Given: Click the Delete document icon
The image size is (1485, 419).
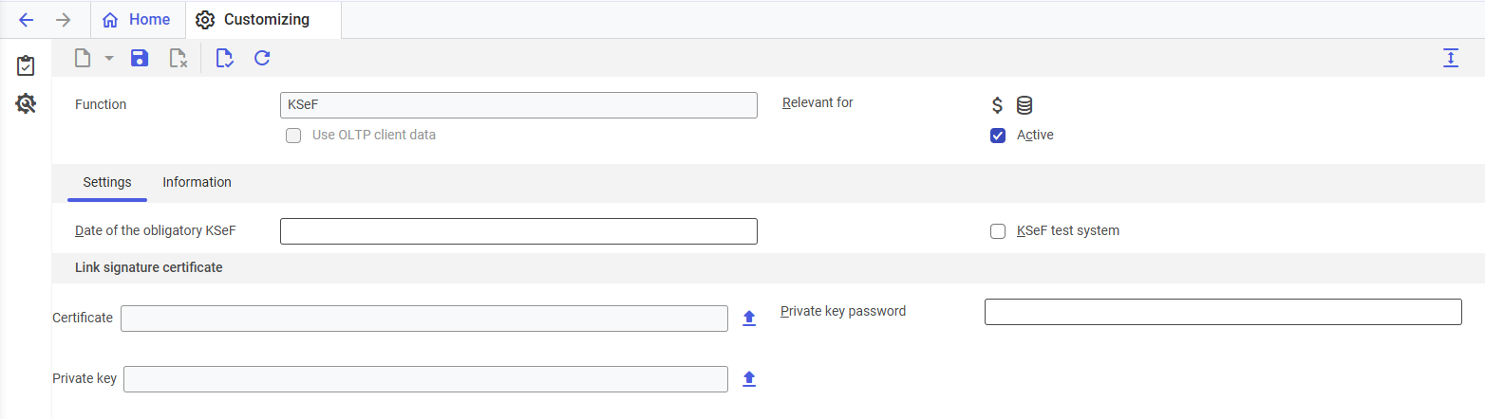Looking at the screenshot, I should click(x=178, y=59).
